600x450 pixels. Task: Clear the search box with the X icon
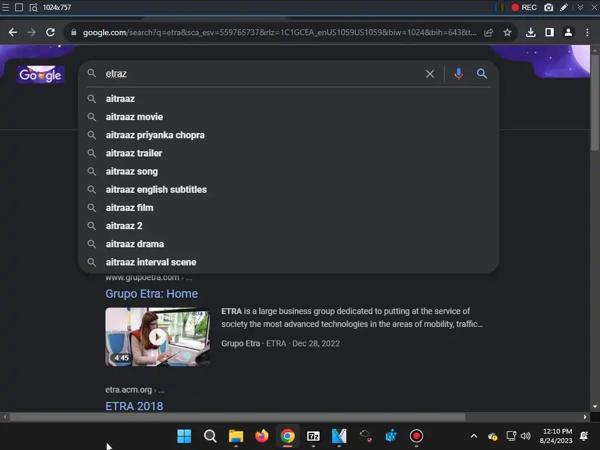coord(429,74)
